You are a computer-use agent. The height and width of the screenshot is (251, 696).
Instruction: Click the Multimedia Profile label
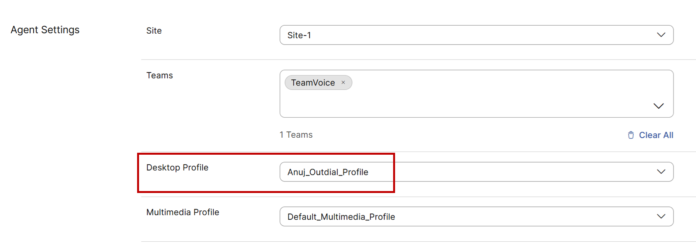182,212
